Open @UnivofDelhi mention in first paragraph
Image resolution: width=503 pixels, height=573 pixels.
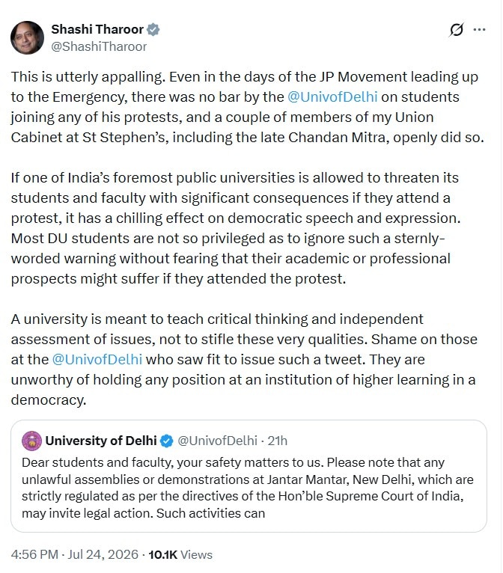tap(332, 96)
